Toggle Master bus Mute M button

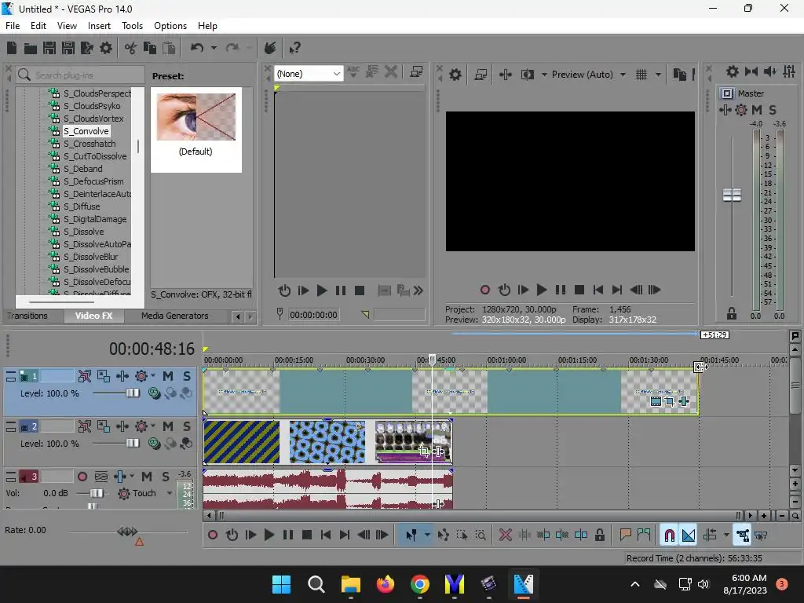click(x=756, y=110)
